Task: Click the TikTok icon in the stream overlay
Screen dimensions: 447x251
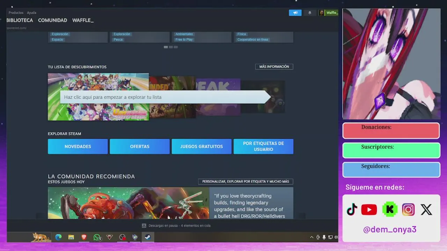Action: click(x=352, y=210)
